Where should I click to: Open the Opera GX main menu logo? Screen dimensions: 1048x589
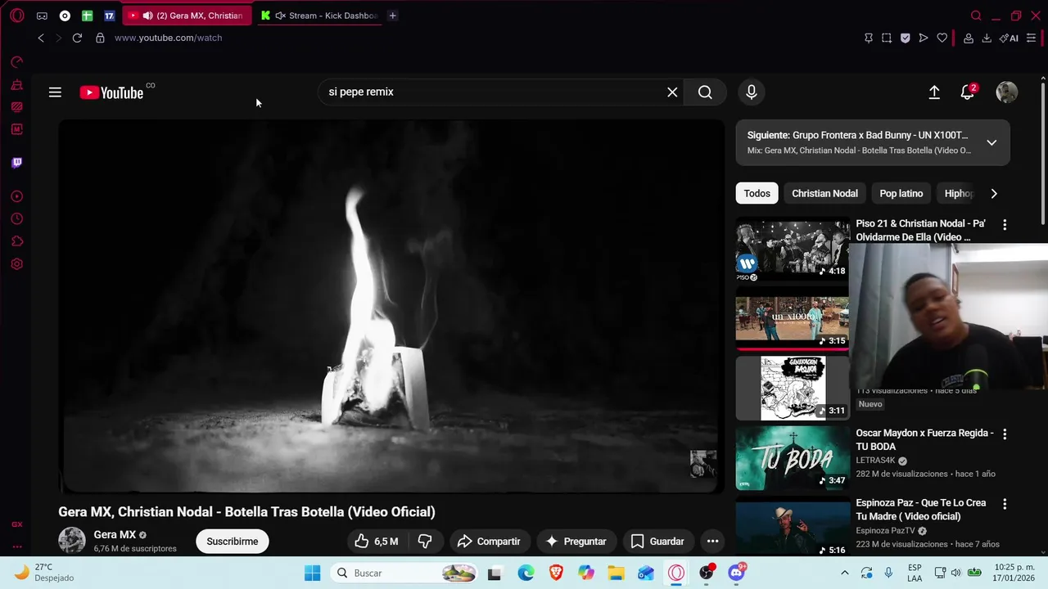click(17, 16)
